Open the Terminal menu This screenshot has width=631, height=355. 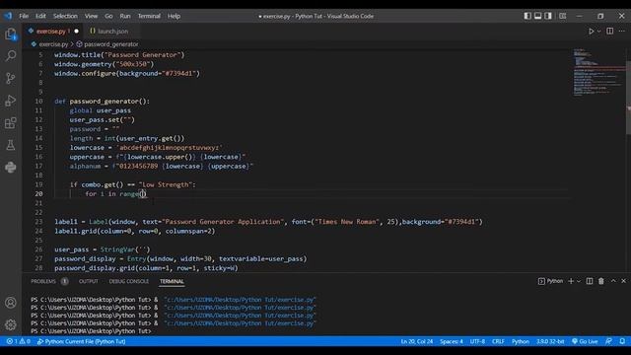tap(149, 16)
